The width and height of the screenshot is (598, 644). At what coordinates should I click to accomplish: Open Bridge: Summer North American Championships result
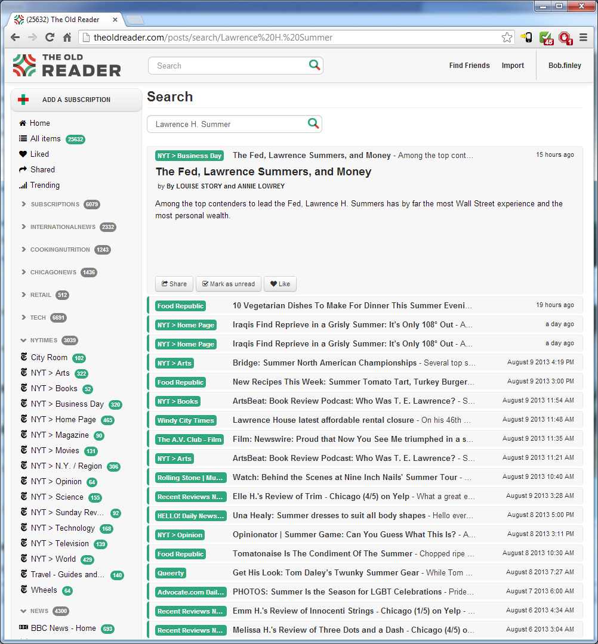[x=365, y=363]
